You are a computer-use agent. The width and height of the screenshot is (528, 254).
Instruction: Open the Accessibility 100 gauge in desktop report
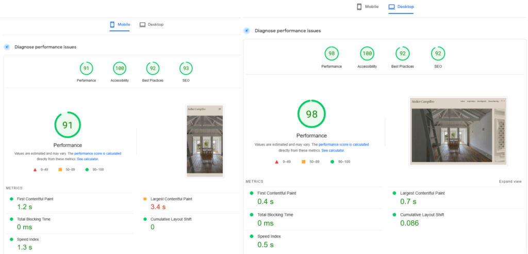(367, 54)
